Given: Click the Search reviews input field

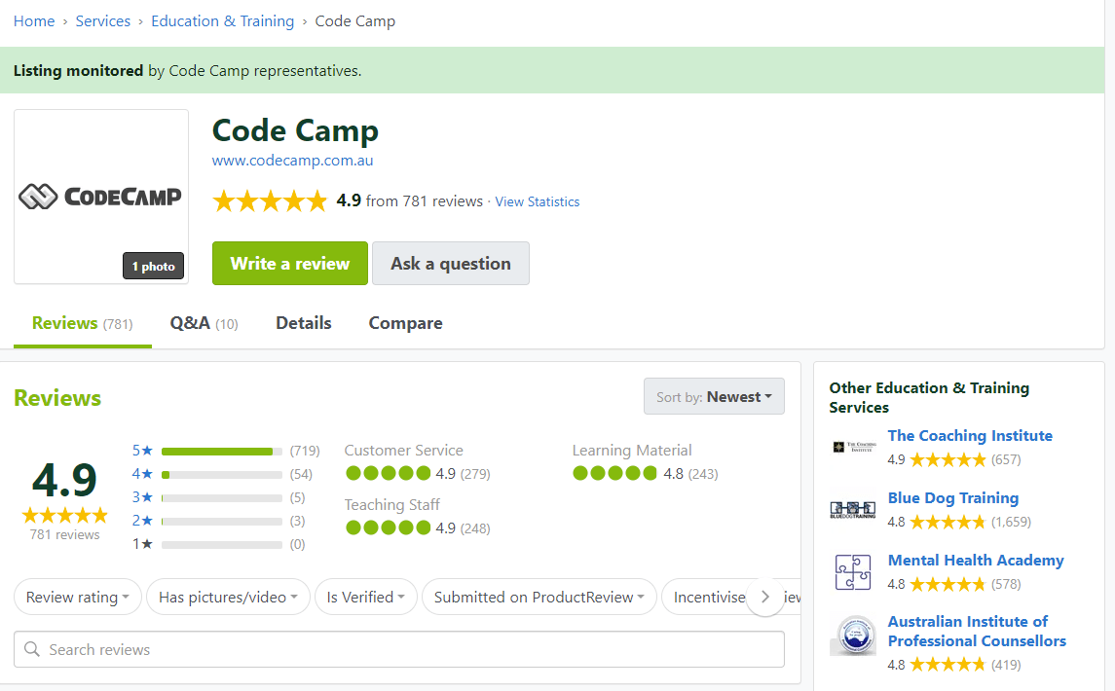Looking at the screenshot, I should tap(409, 649).
